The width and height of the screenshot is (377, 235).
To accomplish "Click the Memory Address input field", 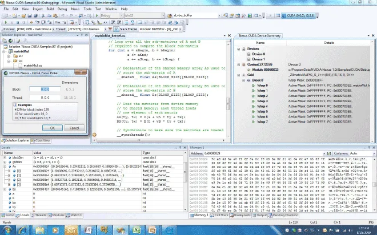I will coord(263,153).
